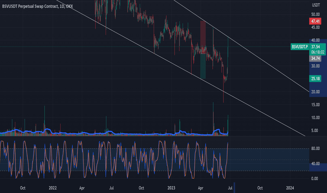This screenshot has height=193, width=327.
Task: Click the BSVUSDT Perpetual Swap Contract chart title
Action: click(38, 6)
